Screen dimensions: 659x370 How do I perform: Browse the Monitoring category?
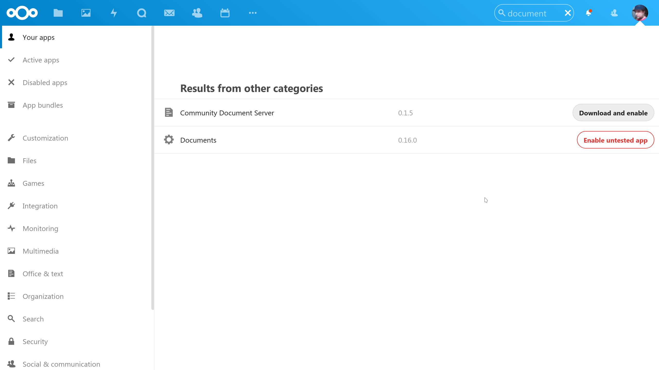pos(77,228)
